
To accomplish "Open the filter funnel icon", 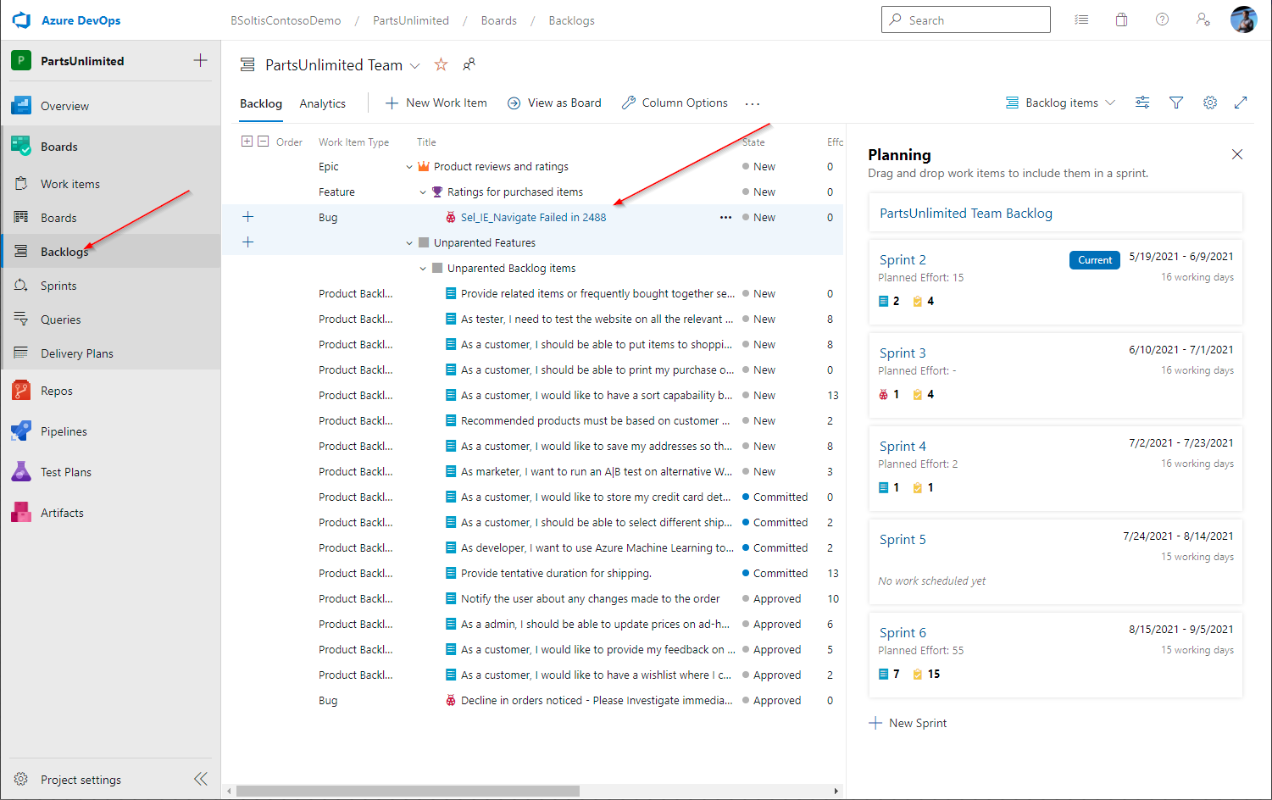I will point(1176,103).
